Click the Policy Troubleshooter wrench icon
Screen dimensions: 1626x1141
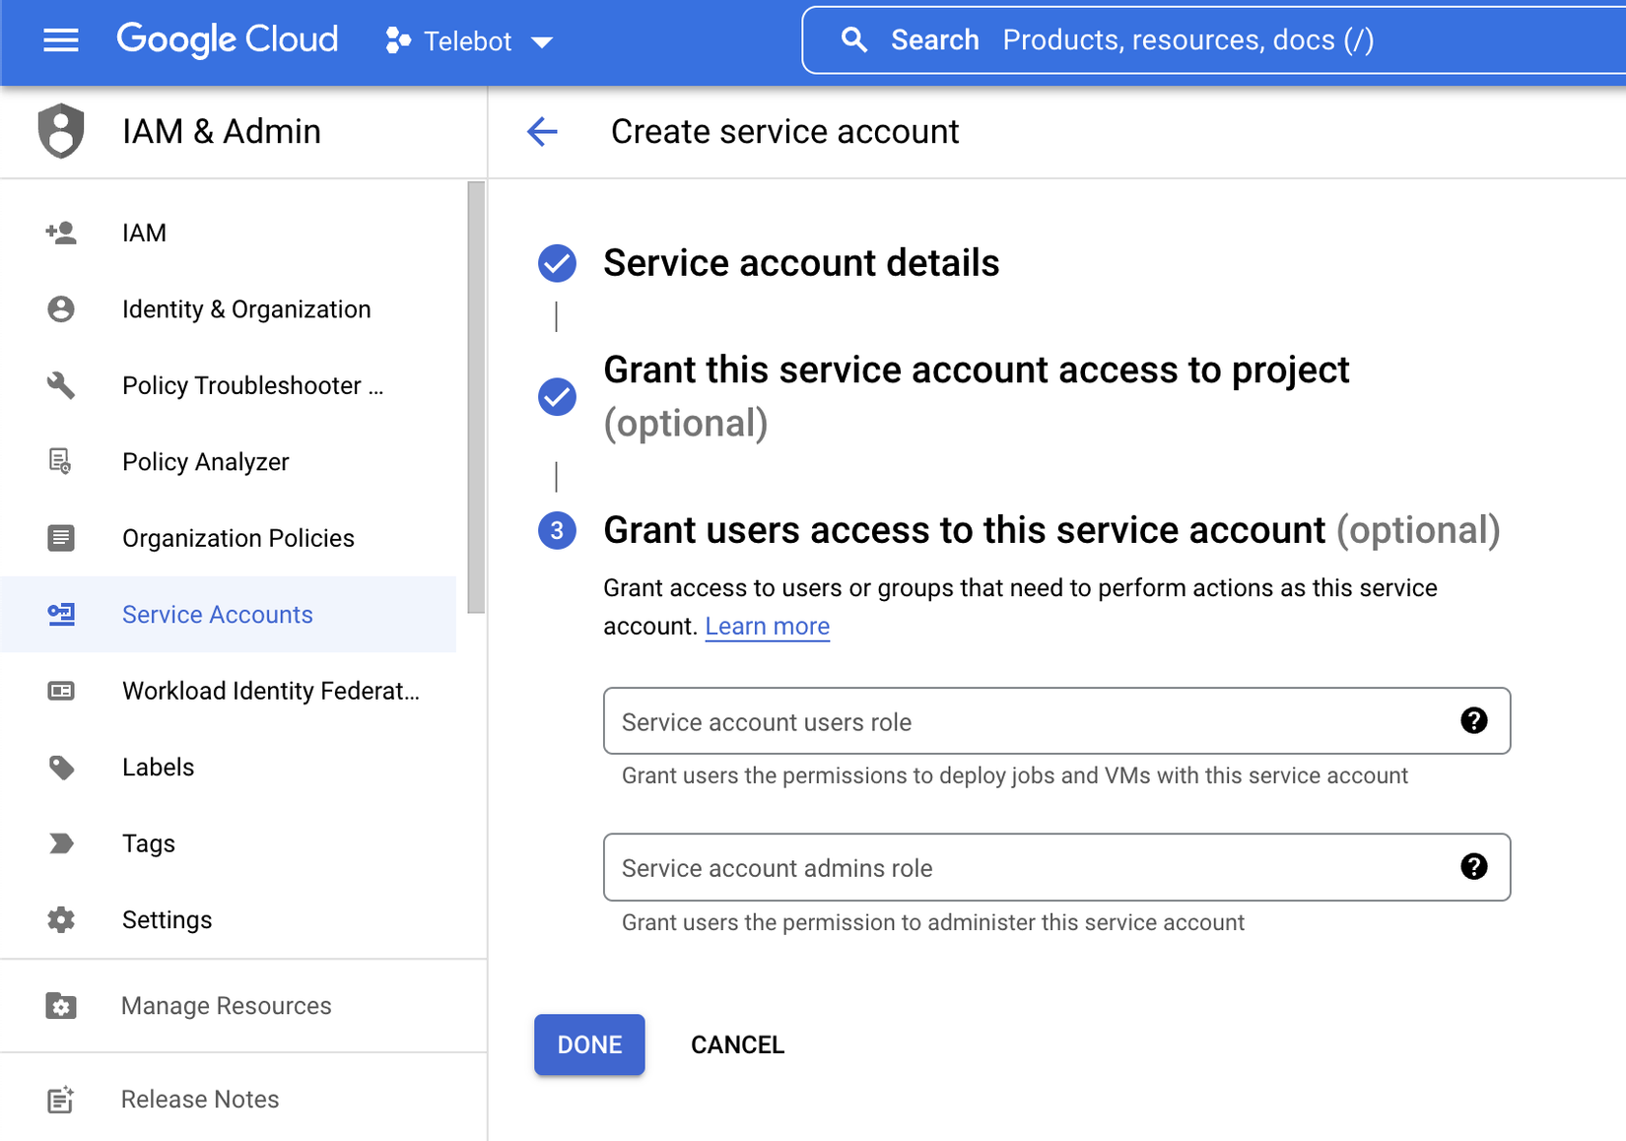pos(61,385)
